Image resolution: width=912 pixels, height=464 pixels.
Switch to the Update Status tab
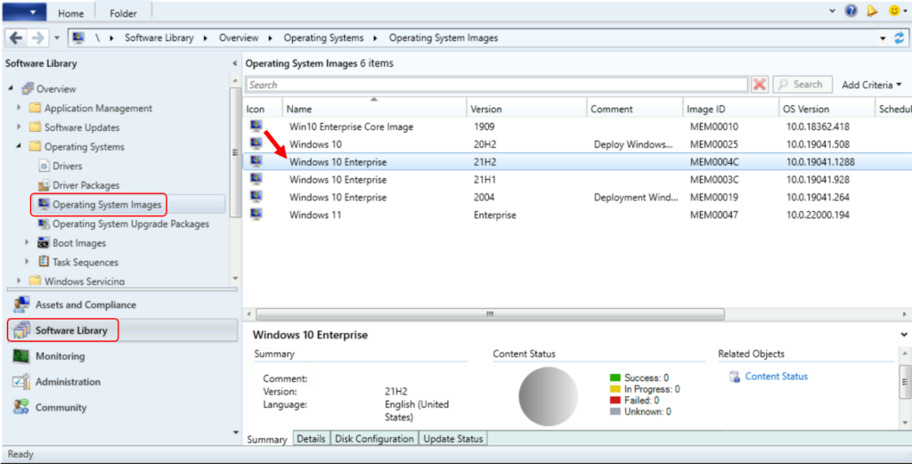(453, 439)
